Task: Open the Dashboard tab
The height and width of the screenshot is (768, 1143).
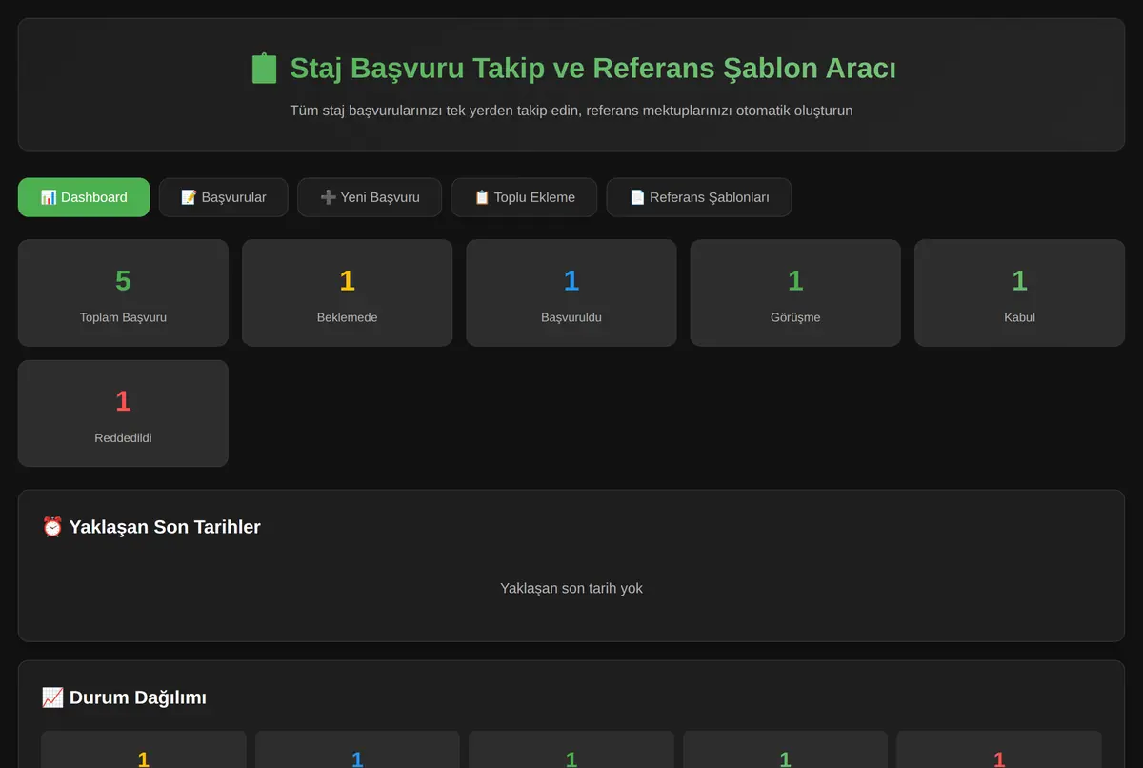Action: [84, 197]
